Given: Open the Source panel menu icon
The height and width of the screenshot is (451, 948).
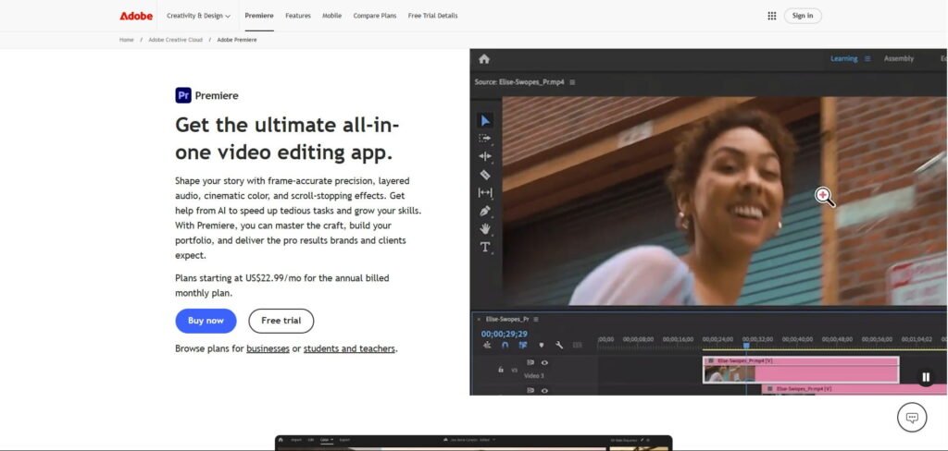Looking at the screenshot, I should click(x=572, y=82).
